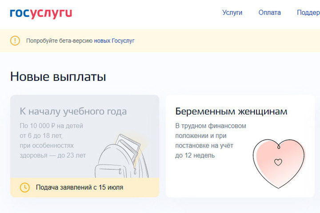Click the Госуслуги logo
Image resolution: width=320 pixels, height=213 pixels.
pos(41,13)
